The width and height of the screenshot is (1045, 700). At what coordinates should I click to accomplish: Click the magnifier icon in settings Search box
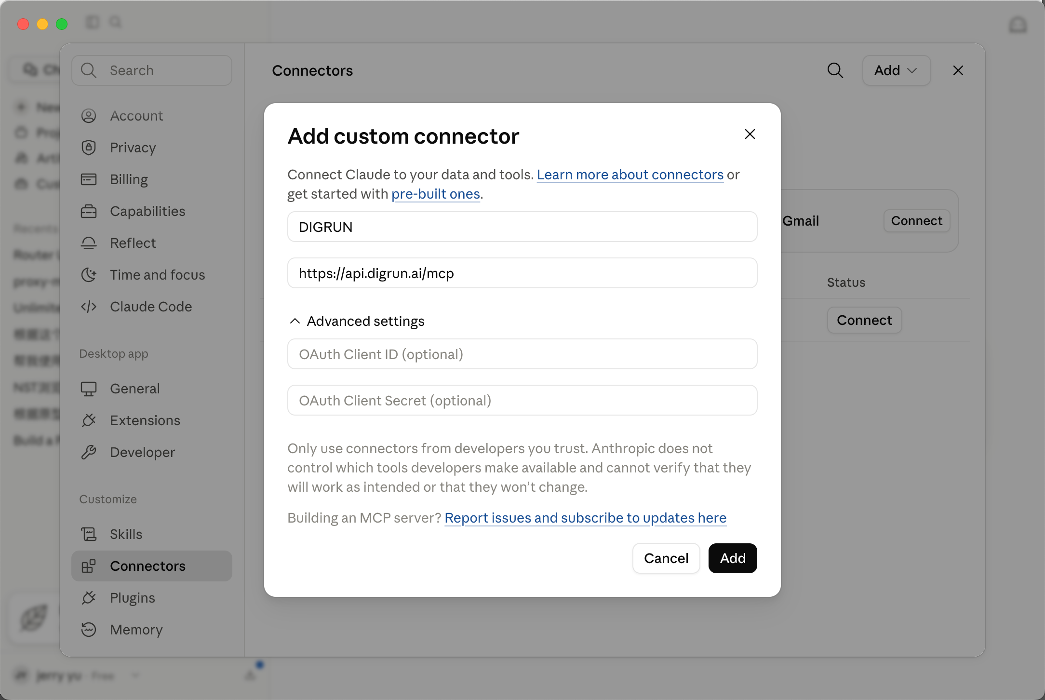click(x=89, y=70)
